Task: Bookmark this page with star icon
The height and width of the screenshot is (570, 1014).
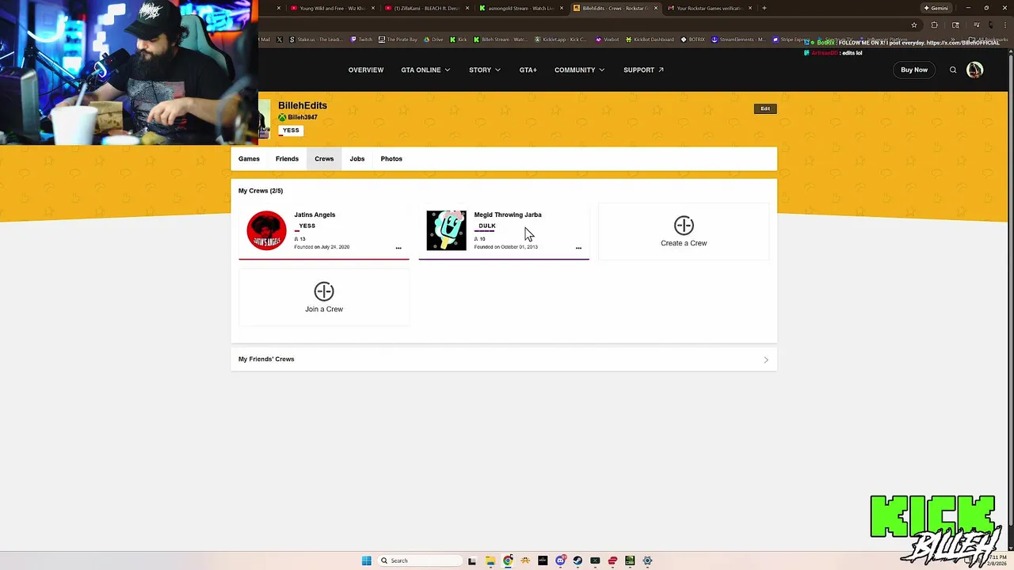Action: click(913, 25)
